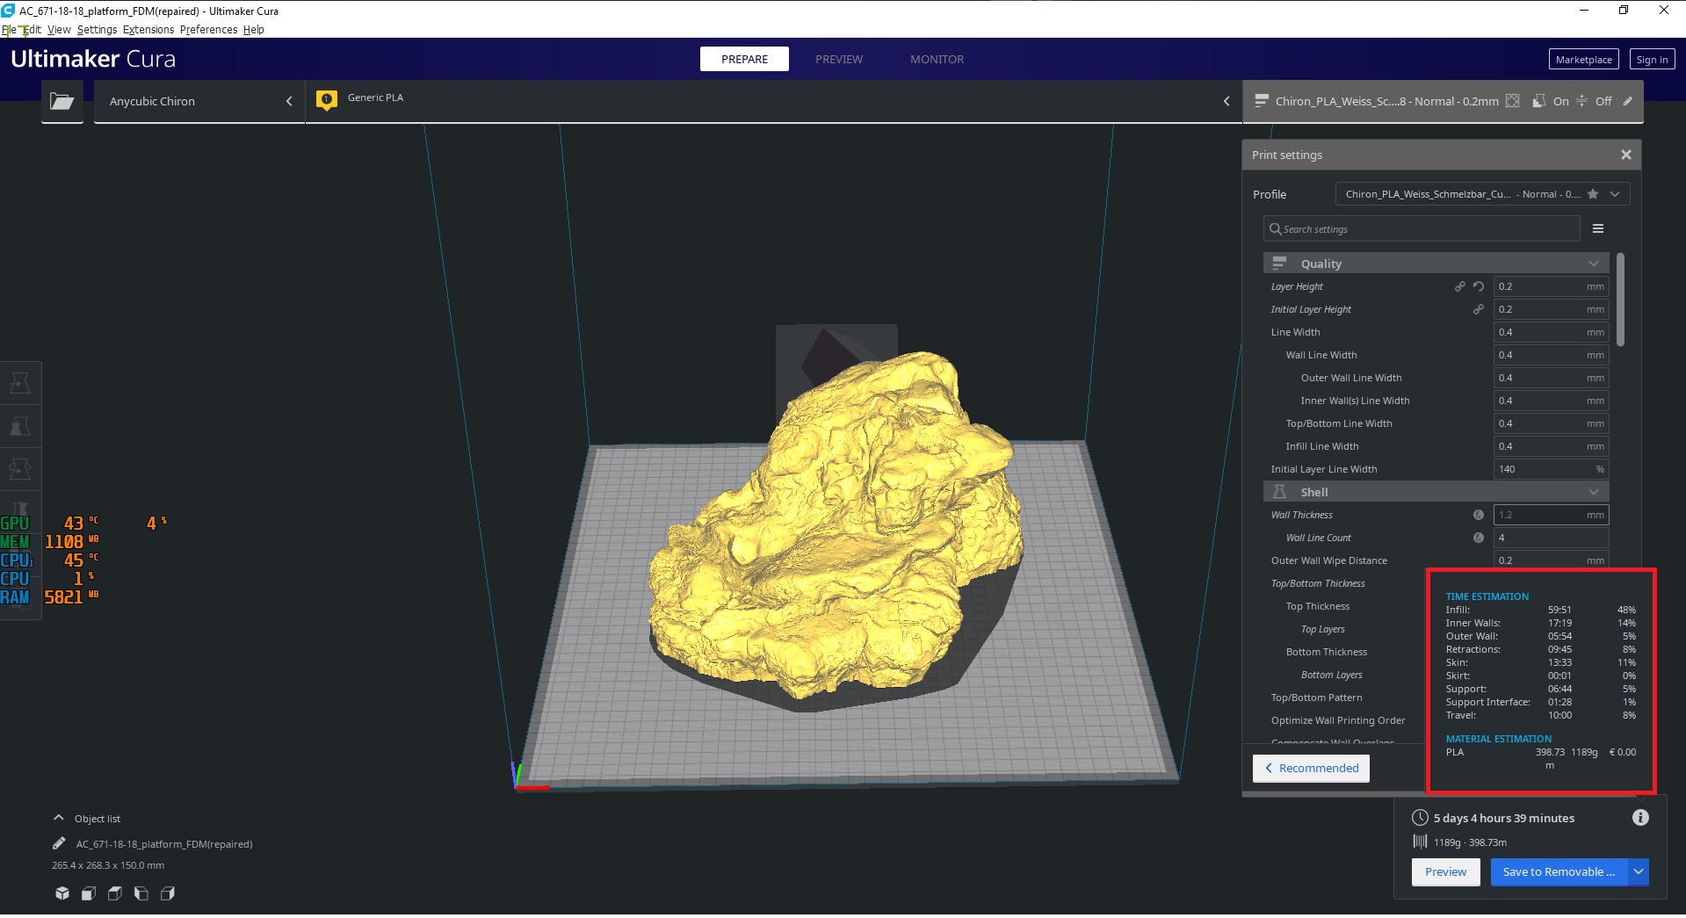Click the Layer Height value field
The image size is (1686, 918).
pos(1552,286)
